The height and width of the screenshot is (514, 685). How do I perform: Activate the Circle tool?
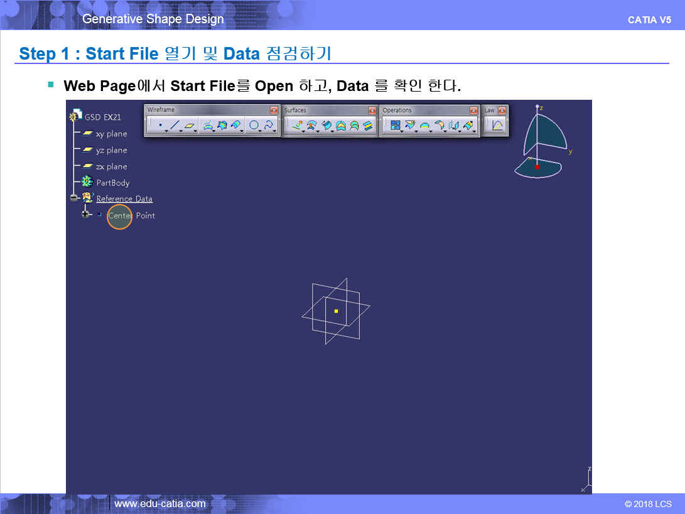point(254,126)
